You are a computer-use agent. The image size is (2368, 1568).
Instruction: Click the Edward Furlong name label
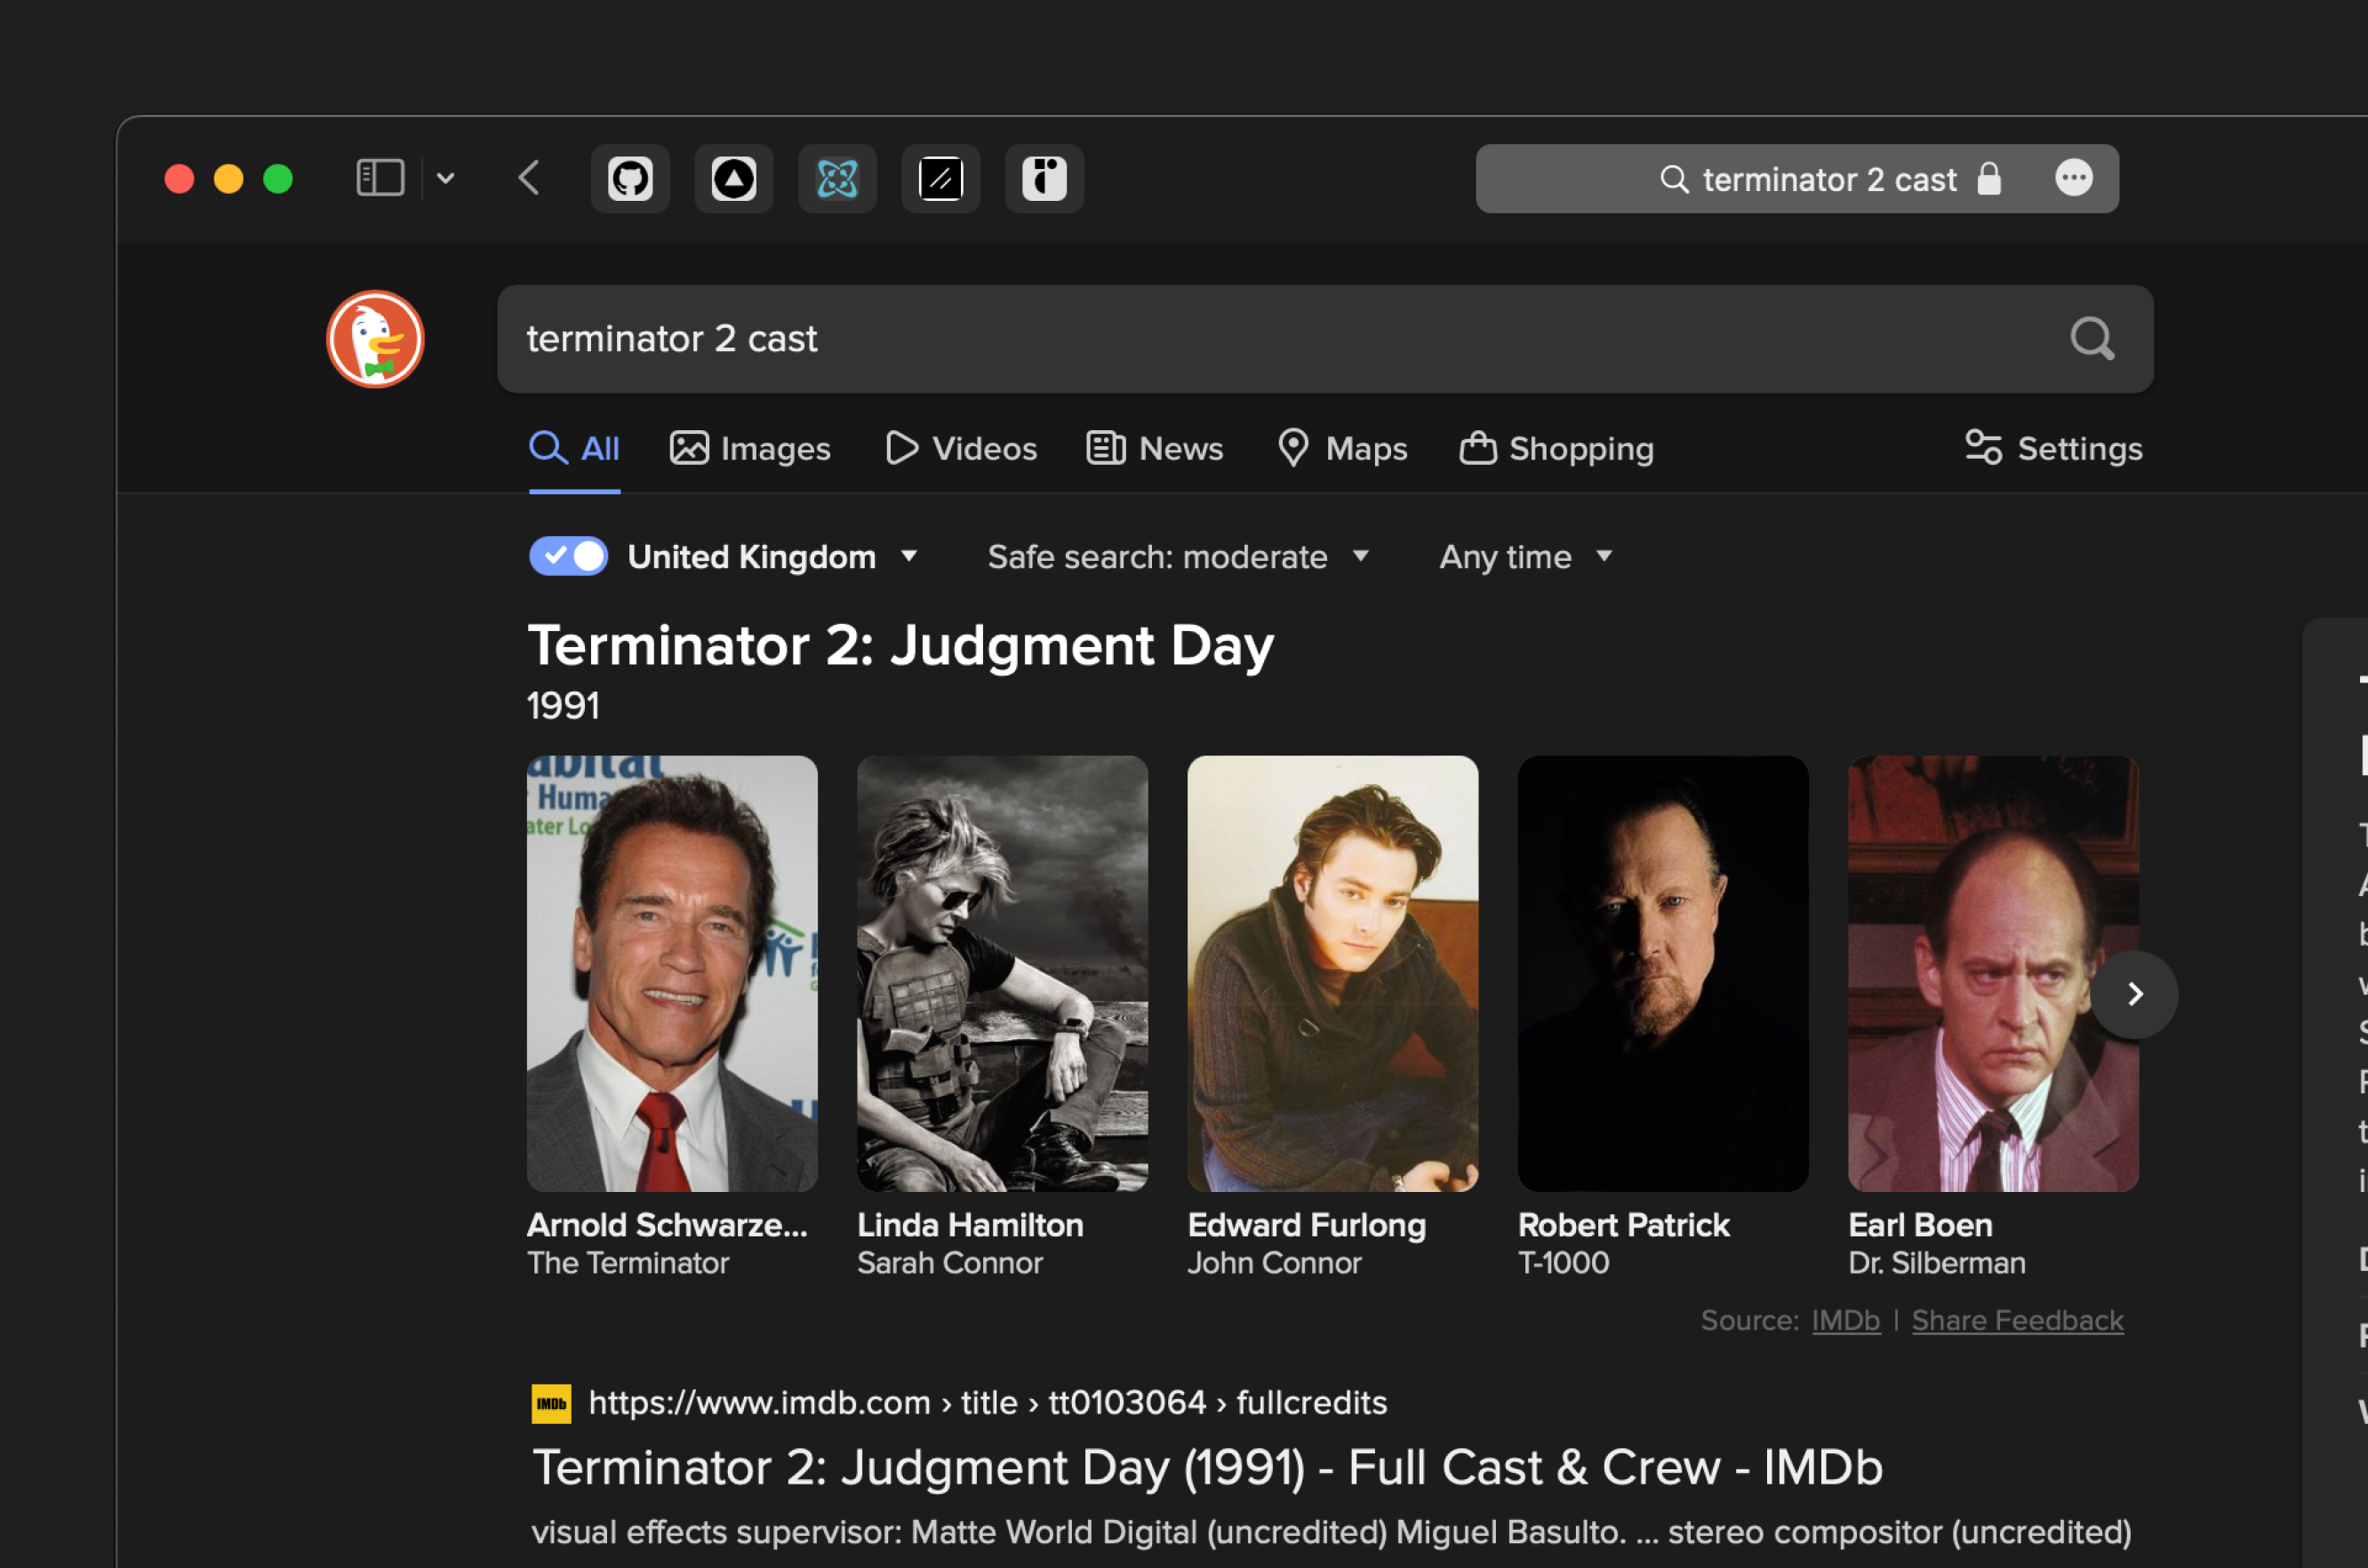(x=1306, y=1225)
